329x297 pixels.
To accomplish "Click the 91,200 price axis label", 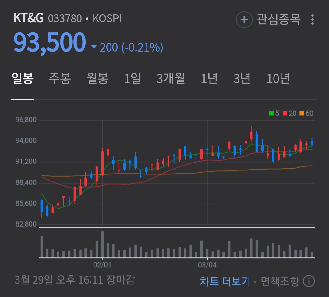I will (x=26, y=161).
